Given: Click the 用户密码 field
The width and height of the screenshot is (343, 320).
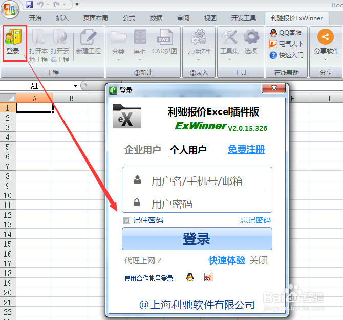Looking at the screenshot, I should [197, 203].
